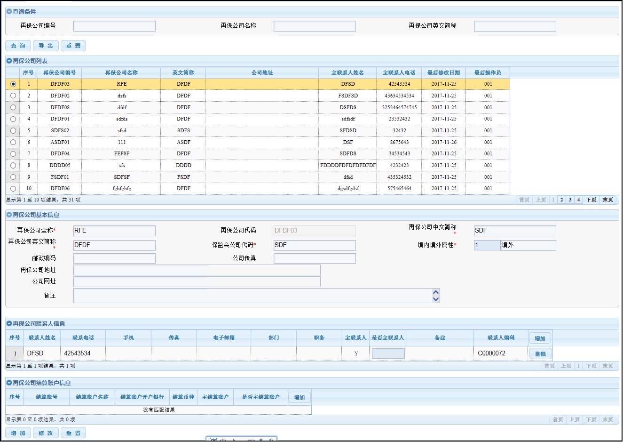Click the bottom 增加 add button
This screenshot has height=442, width=623.
pyautogui.click(x=18, y=433)
